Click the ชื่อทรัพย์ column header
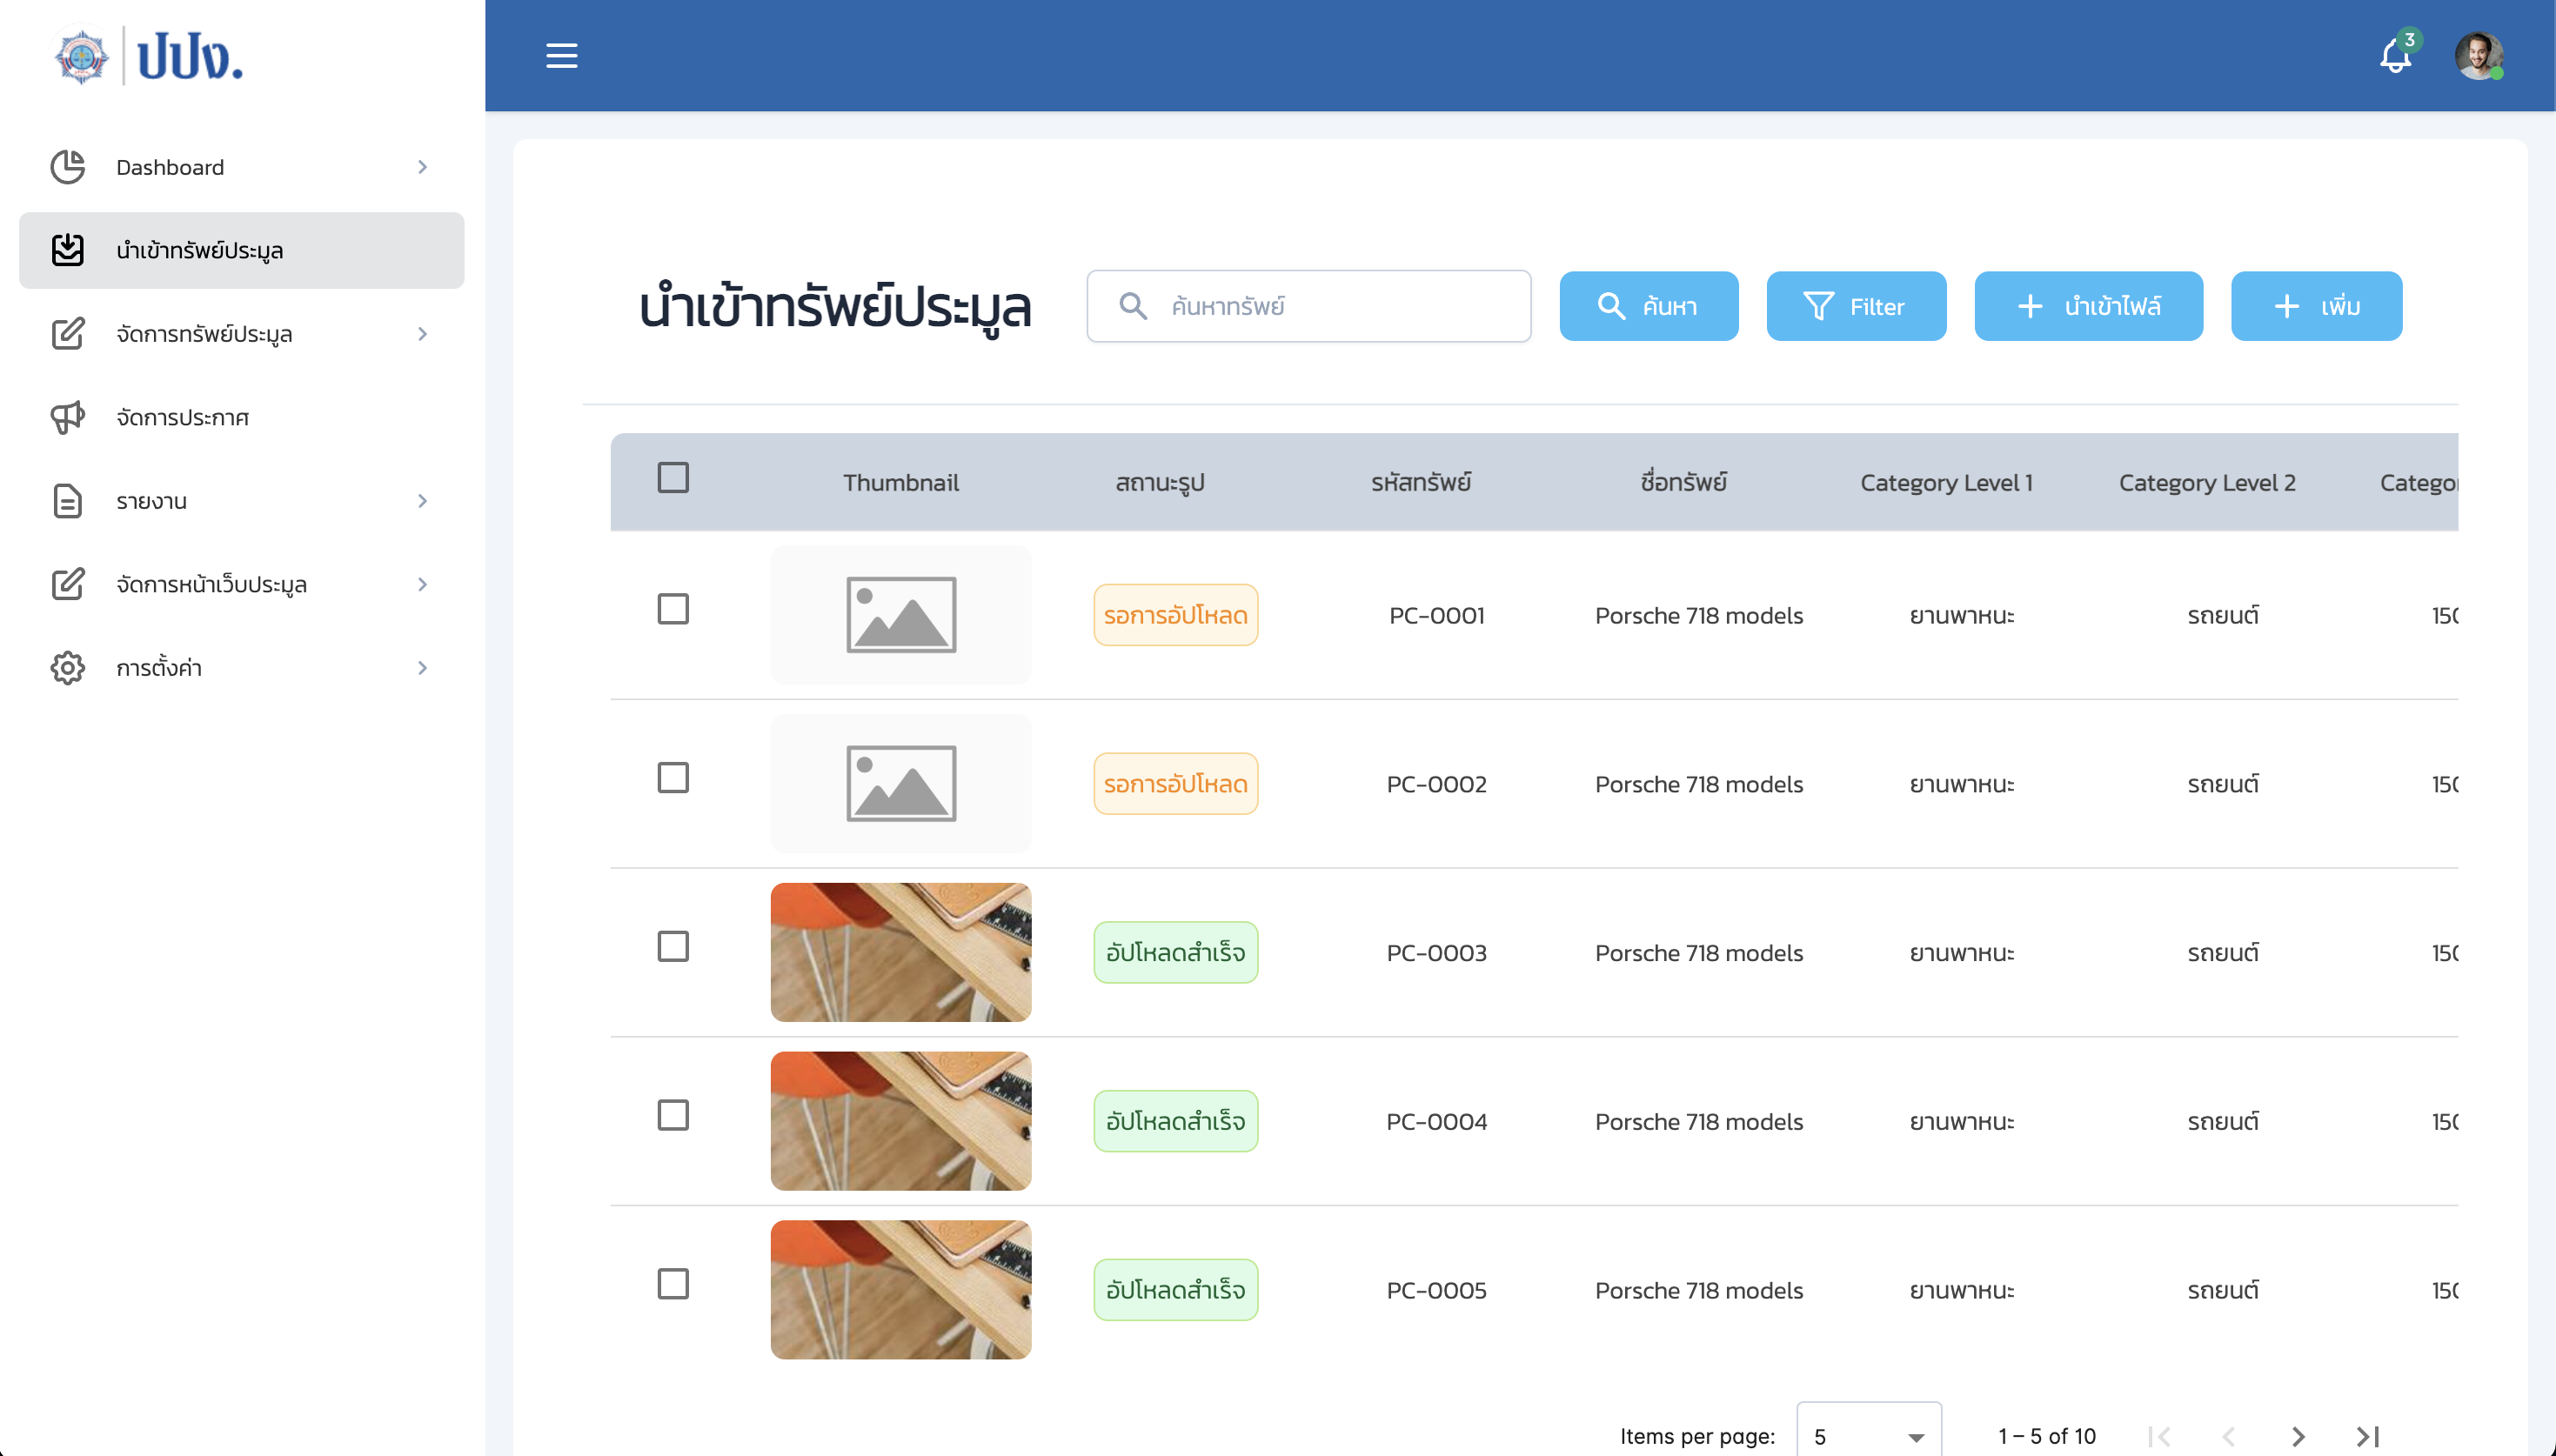Image resolution: width=2556 pixels, height=1456 pixels. click(x=1683, y=483)
